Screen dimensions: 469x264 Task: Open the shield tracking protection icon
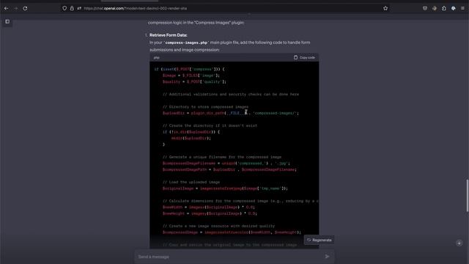point(64,8)
